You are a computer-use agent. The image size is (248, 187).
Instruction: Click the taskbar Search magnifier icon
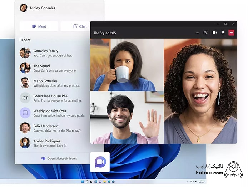87,182
